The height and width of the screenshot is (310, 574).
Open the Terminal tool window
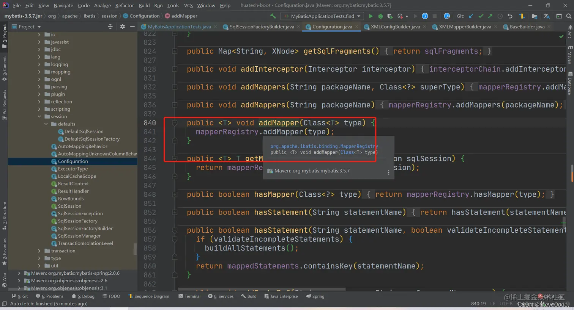click(189, 296)
